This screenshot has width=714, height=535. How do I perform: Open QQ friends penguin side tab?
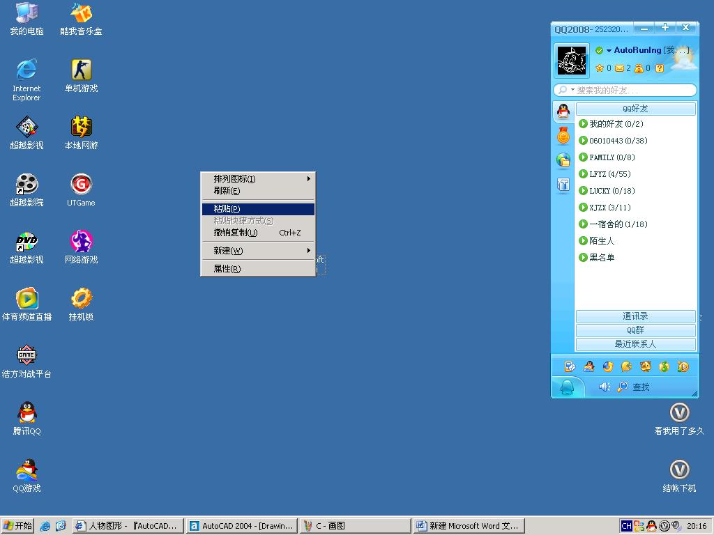(563, 111)
